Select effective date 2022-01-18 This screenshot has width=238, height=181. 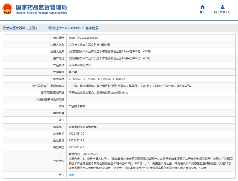76,141
